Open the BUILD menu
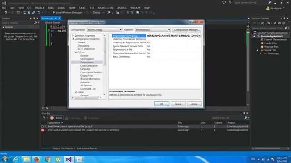Image resolution: width=291 pixels, height=163 pixels. pos(51,8)
